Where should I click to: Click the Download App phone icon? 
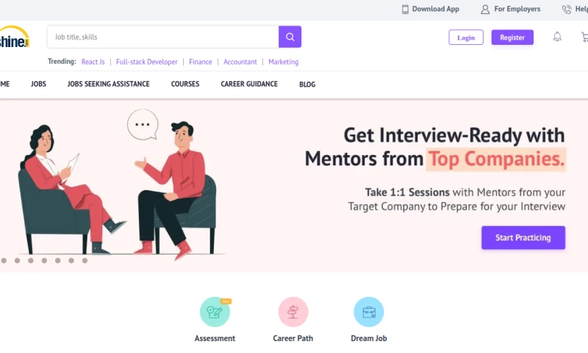tap(405, 9)
